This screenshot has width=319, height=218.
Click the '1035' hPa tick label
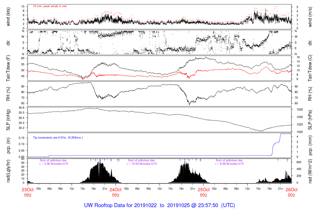(x=299, y=110)
